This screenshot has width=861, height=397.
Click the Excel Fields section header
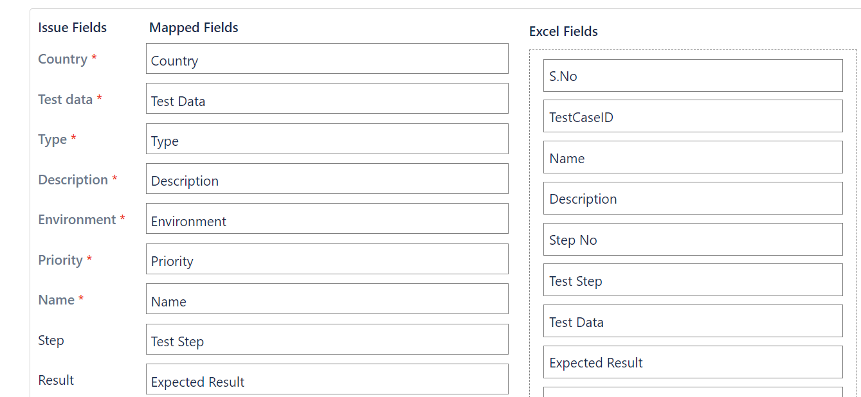click(x=563, y=31)
